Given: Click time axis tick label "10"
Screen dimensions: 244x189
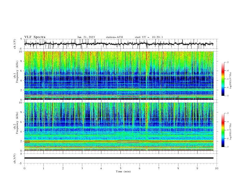Looking at the screenshot, I should click(x=217, y=168).
